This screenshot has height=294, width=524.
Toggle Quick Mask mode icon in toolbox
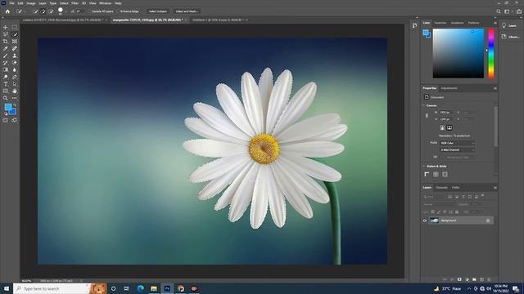click(x=6, y=120)
